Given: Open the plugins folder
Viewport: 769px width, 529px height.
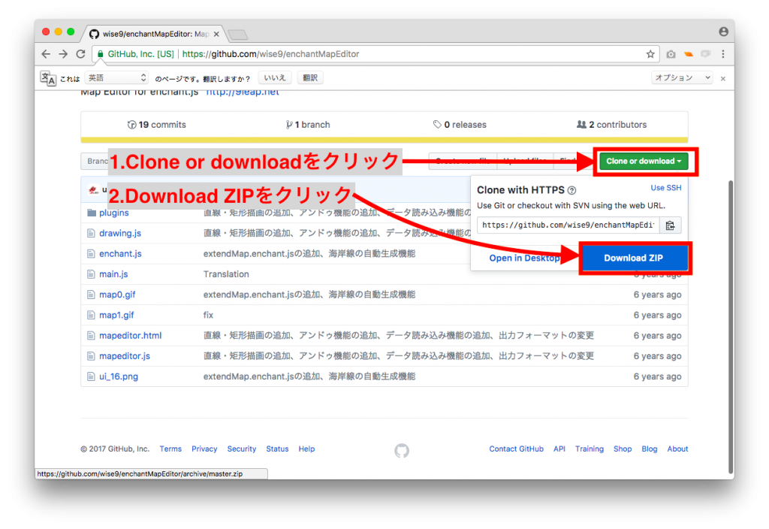Looking at the screenshot, I should coord(114,213).
